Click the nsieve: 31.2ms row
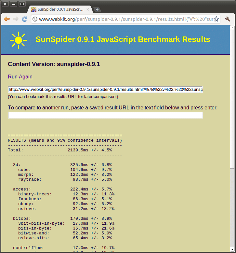 (66, 209)
